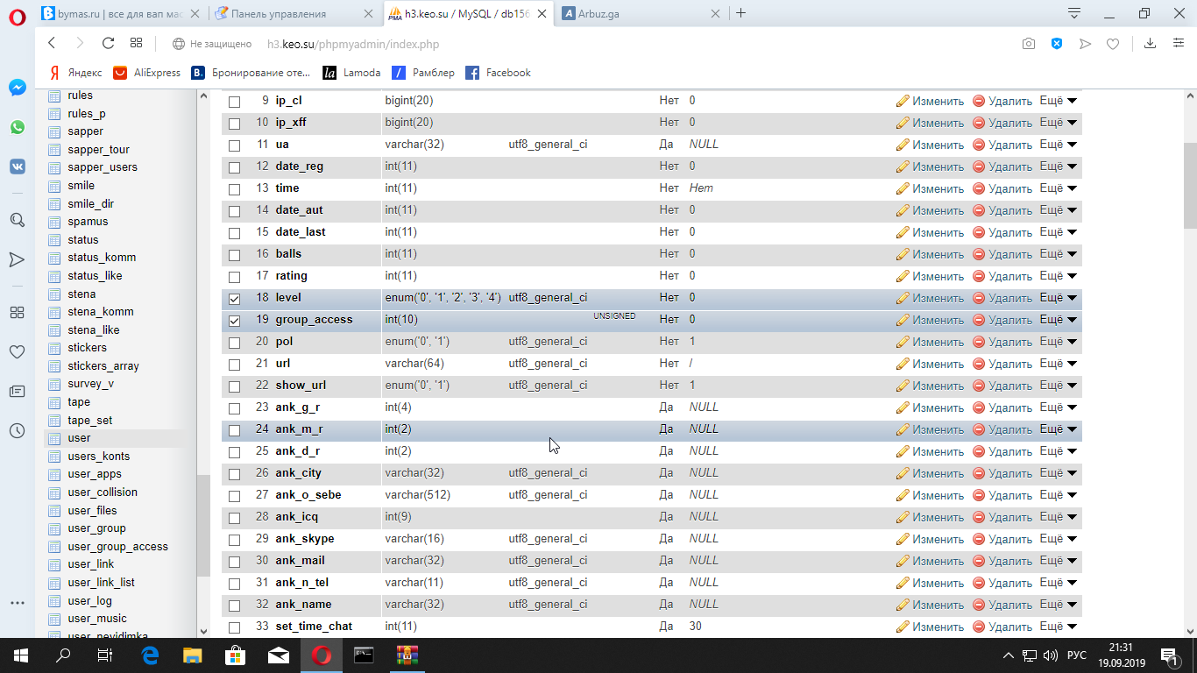
Task: Open the Ещё dropdown for the rating row
Action: pos(1058,276)
